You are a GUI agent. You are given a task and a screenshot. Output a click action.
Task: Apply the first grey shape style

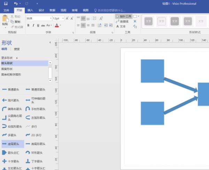pyautogui.click(x=148, y=21)
